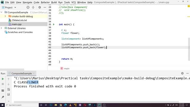This screenshot has height=107, width=190.
Task: Click the 'Flower flower;' code line
Action: 70,33
